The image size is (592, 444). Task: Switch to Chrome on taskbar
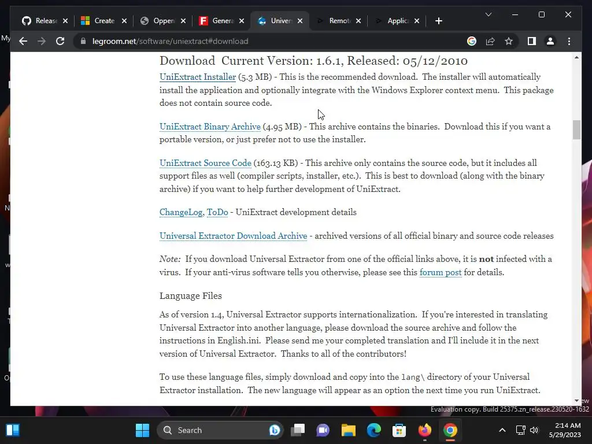450,430
